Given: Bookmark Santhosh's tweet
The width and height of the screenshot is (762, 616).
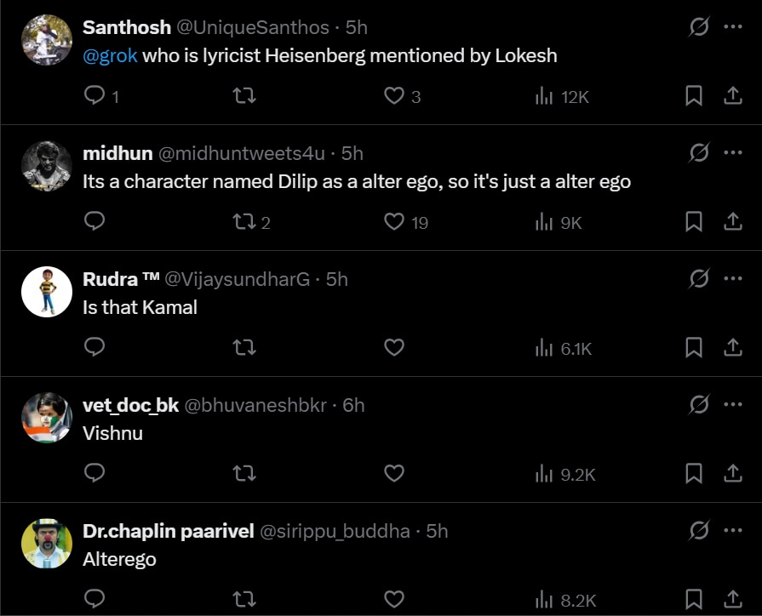Looking at the screenshot, I should point(694,95).
